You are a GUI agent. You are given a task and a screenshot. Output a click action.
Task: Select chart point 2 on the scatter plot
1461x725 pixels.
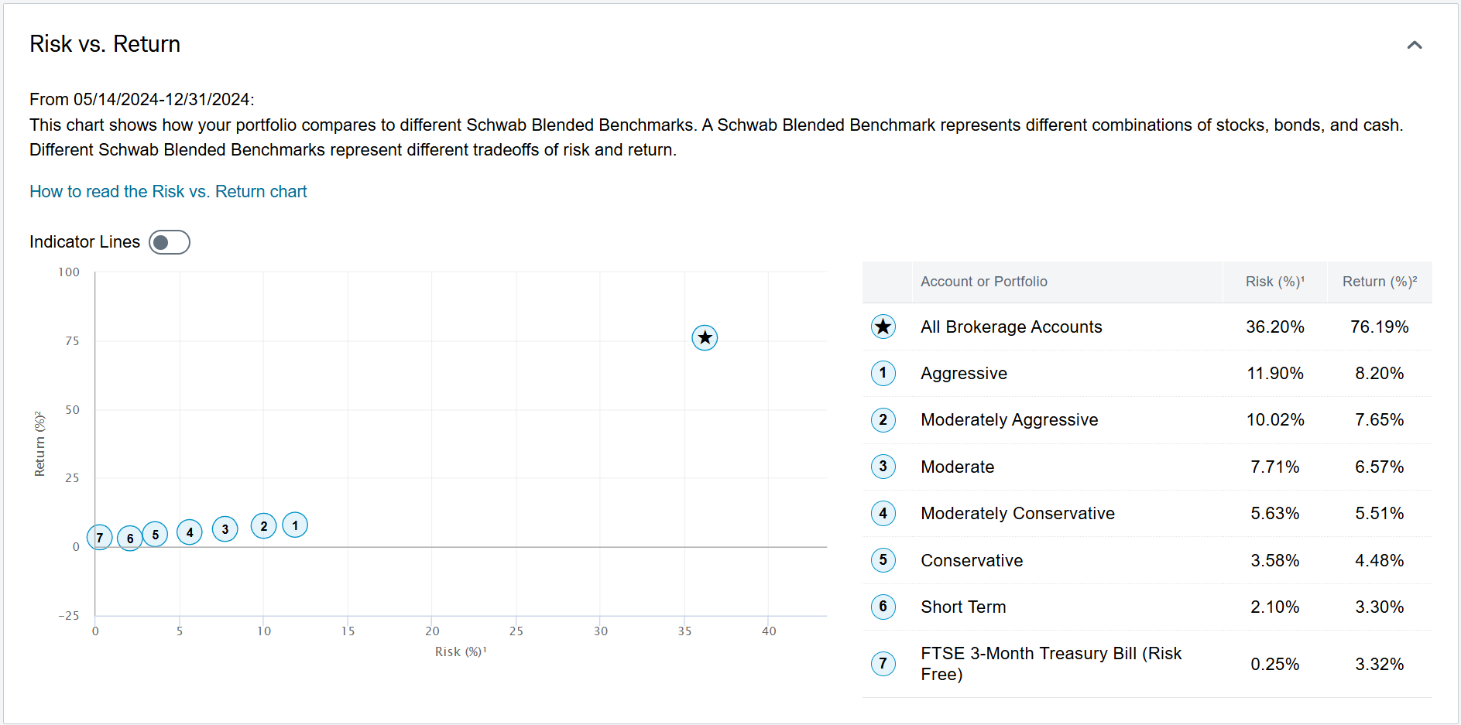pos(264,526)
